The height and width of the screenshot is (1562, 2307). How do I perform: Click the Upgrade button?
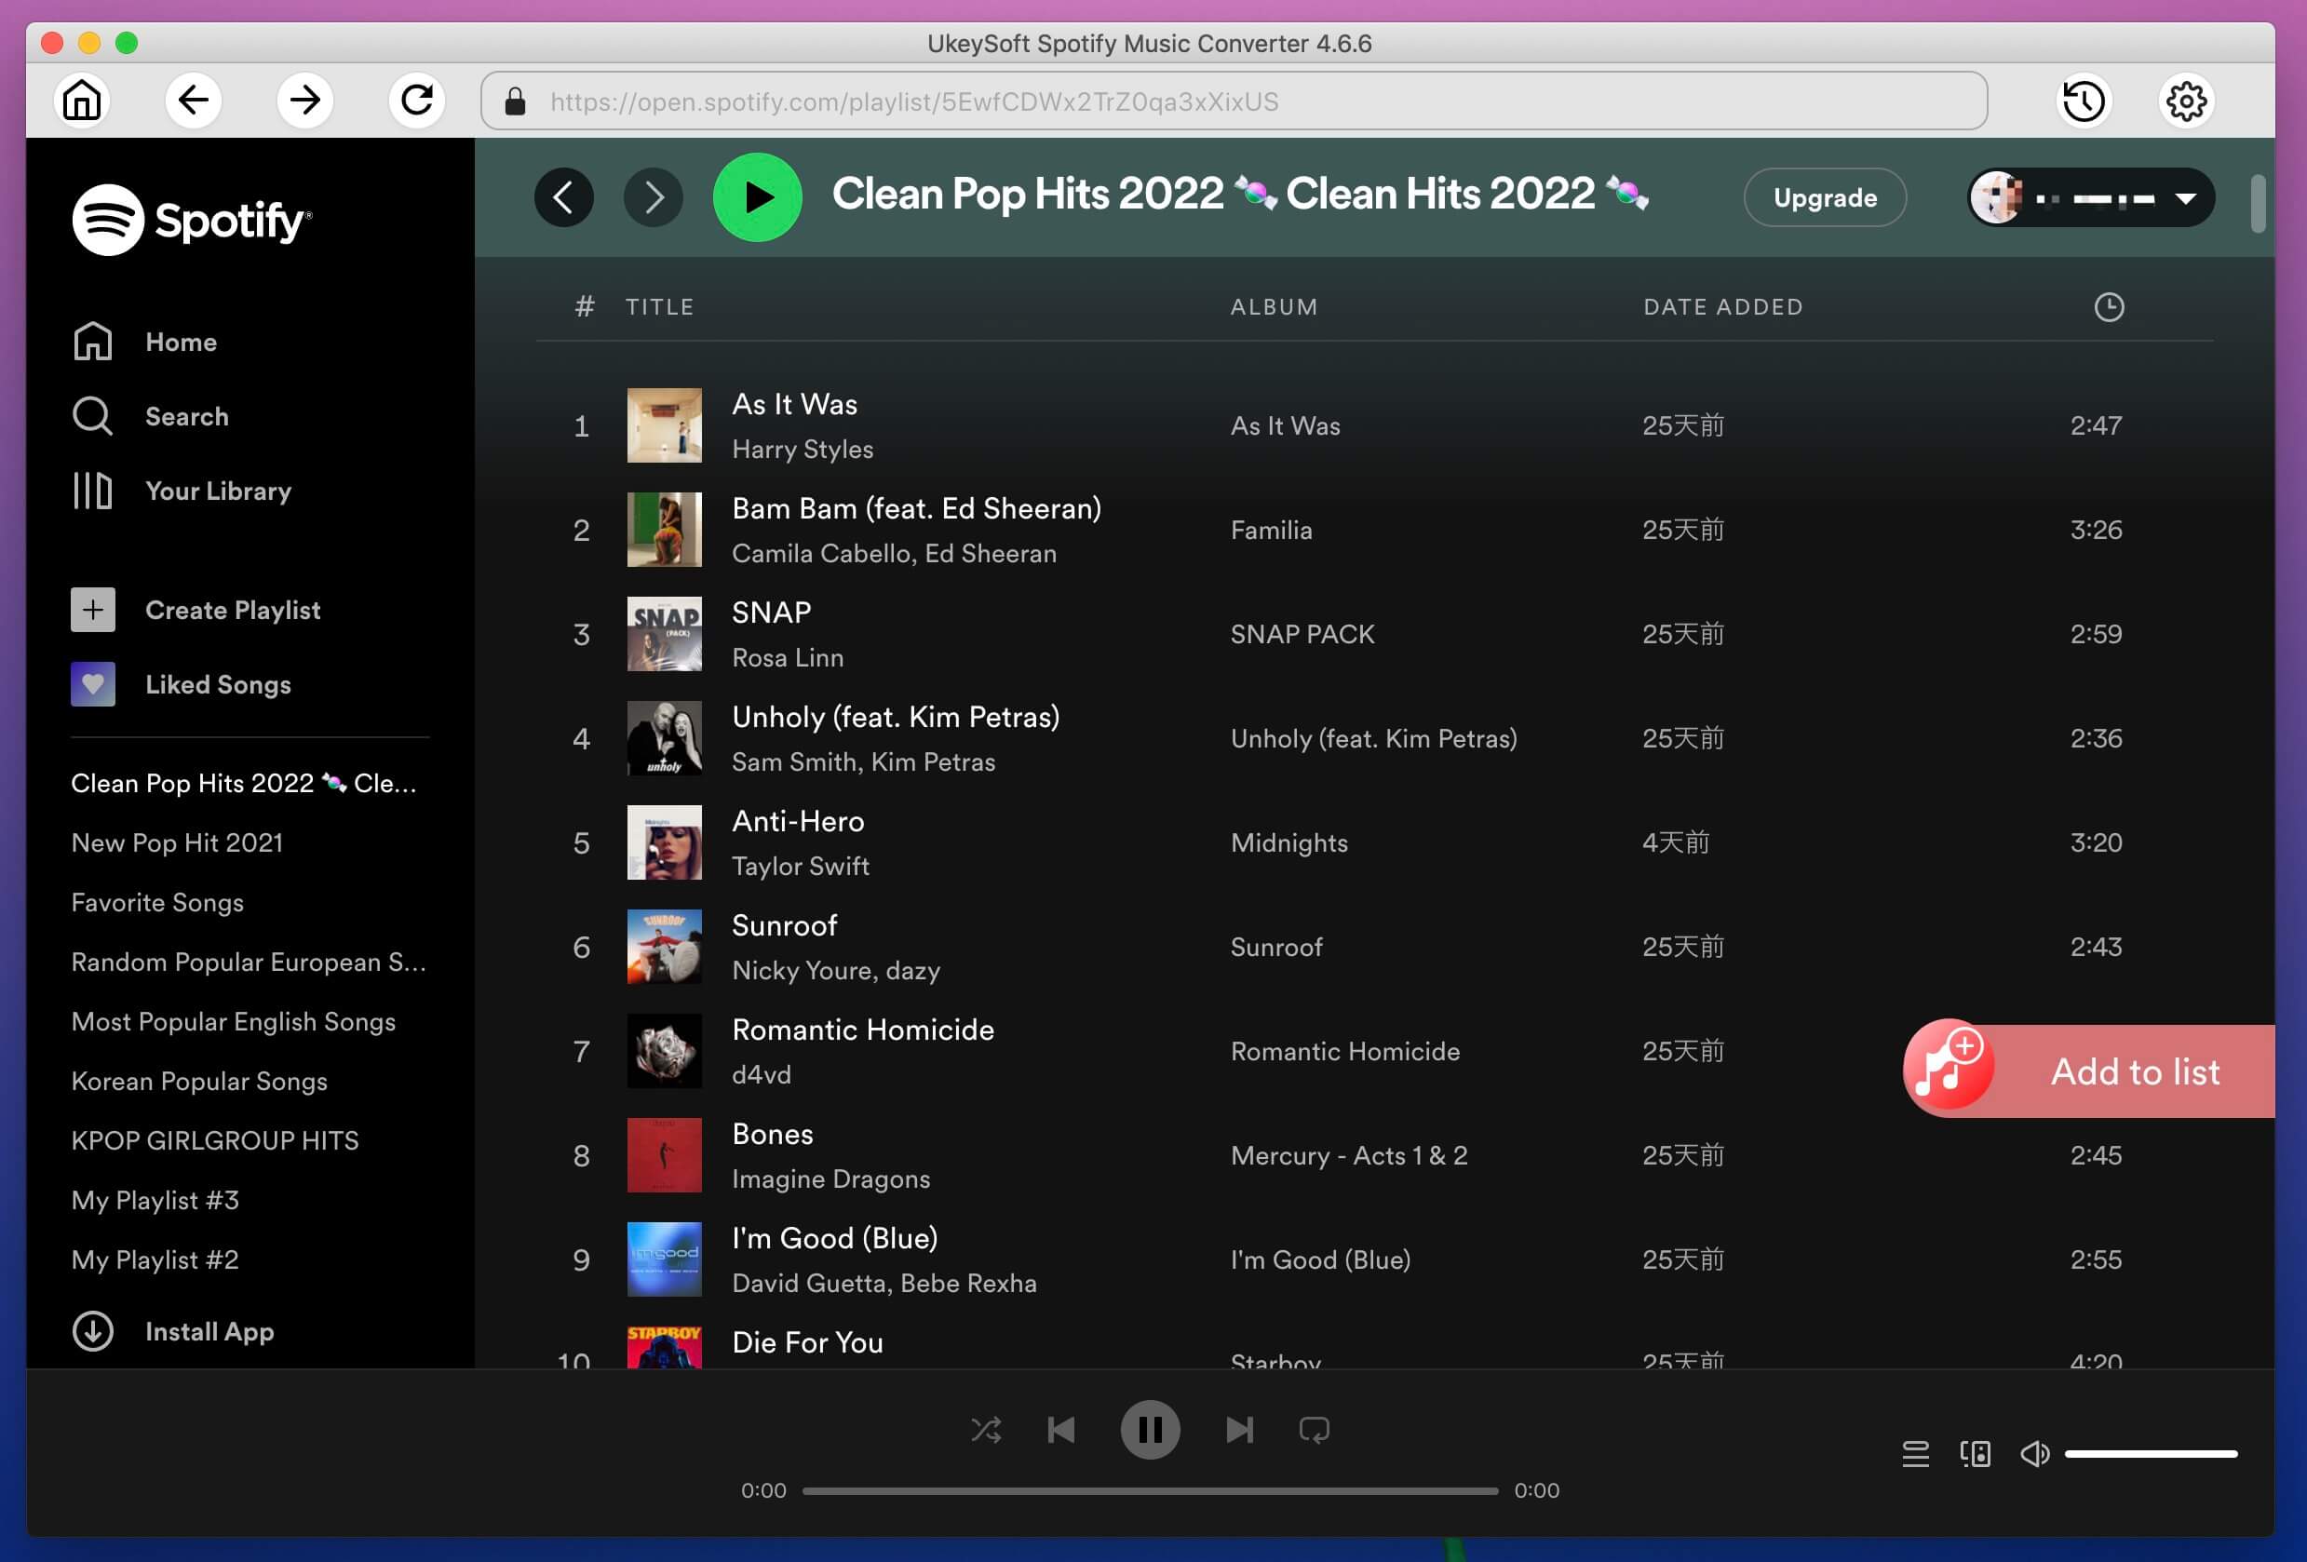click(1826, 195)
